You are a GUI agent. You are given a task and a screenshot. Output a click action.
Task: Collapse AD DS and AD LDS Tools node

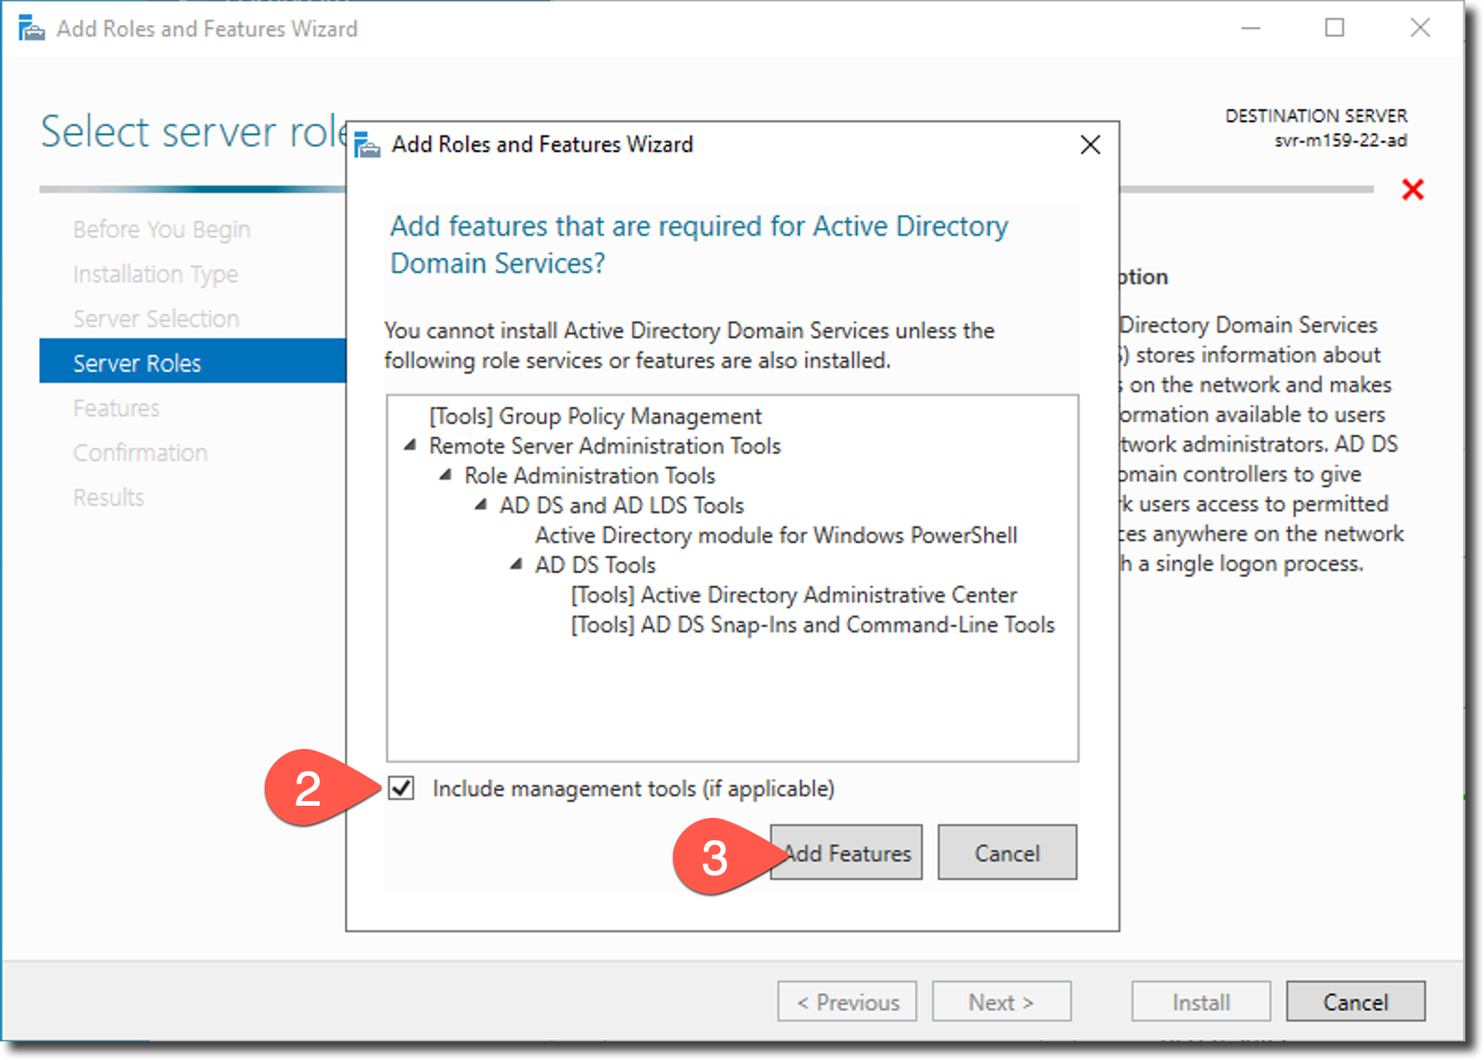tap(481, 505)
